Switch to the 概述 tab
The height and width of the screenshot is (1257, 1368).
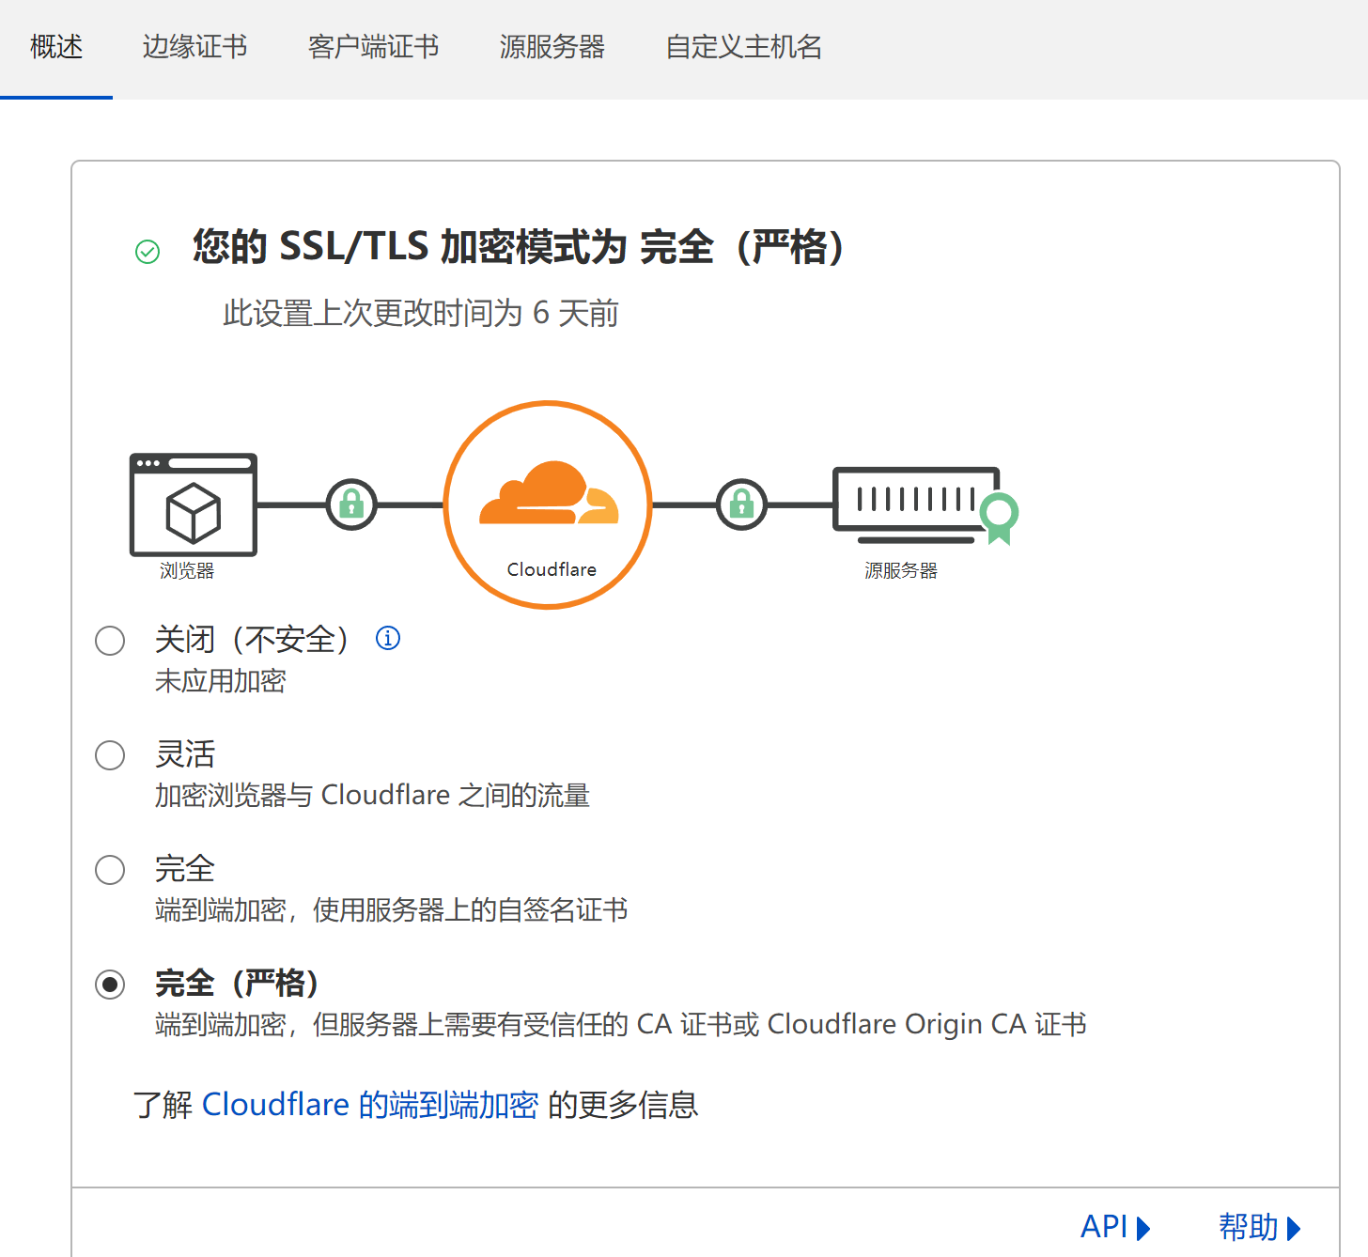56,47
